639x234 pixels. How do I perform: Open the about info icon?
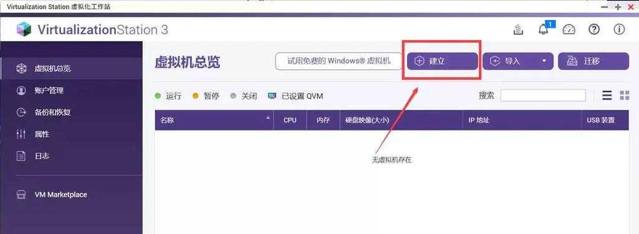click(x=619, y=29)
